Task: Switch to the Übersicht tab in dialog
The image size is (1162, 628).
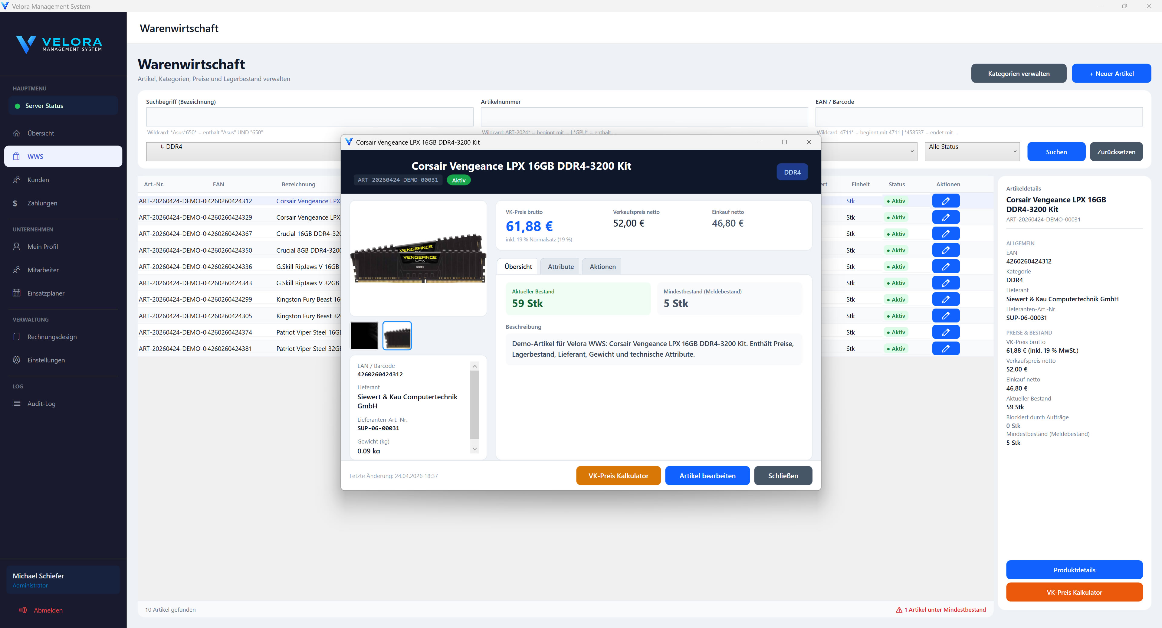Action: pyautogui.click(x=518, y=267)
